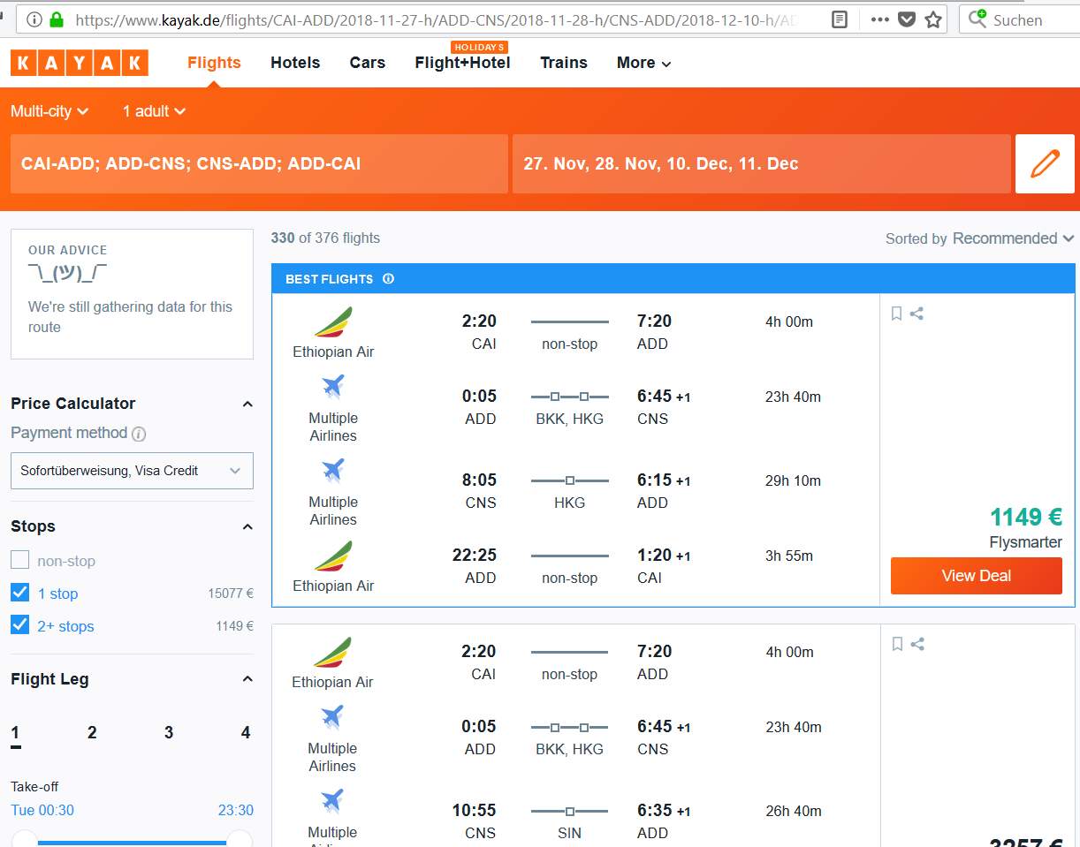
Task: Open the More navigation menu
Action: click(643, 63)
